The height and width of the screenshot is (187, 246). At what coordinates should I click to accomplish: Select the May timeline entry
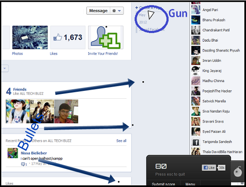pos(142,15)
